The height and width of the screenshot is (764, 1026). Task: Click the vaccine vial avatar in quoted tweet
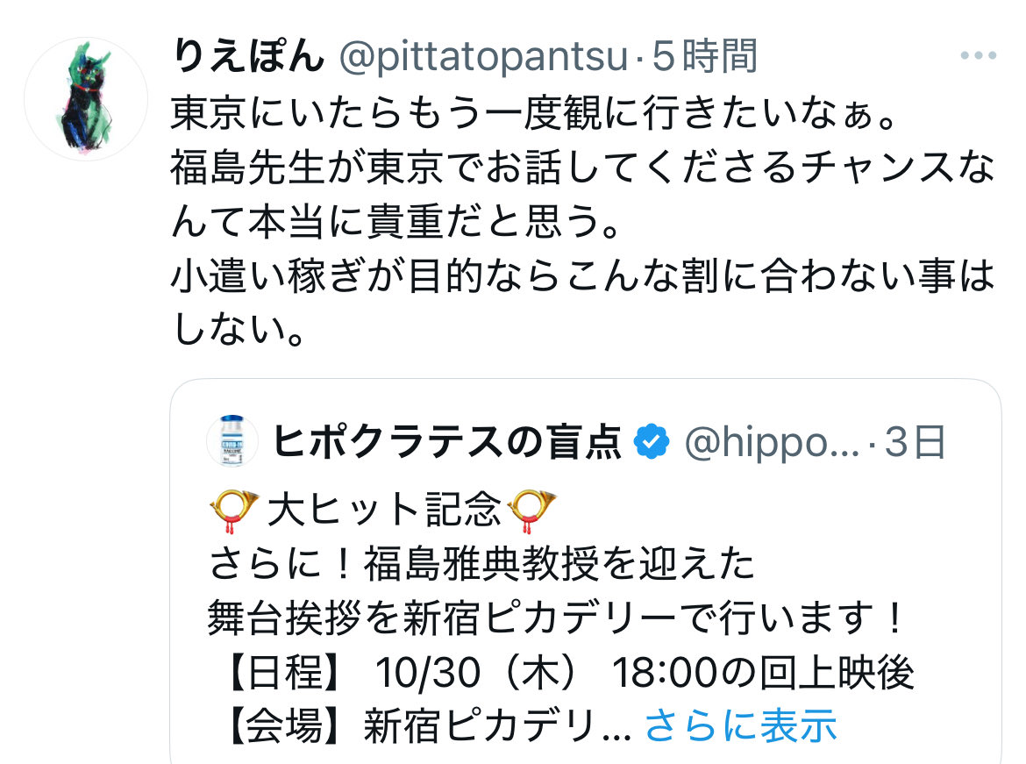tap(232, 442)
